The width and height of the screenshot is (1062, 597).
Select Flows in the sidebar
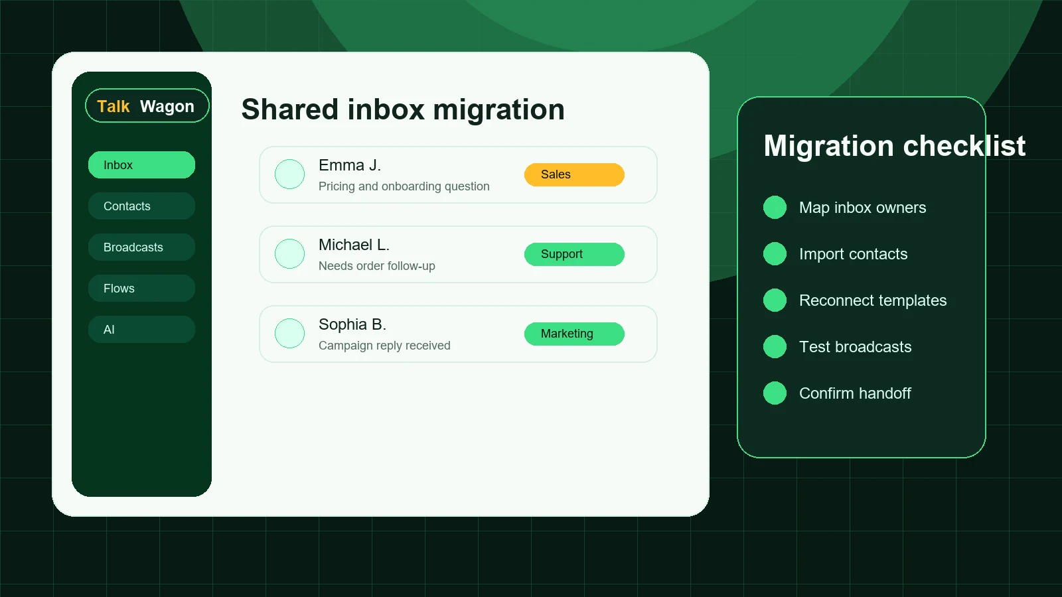point(141,289)
